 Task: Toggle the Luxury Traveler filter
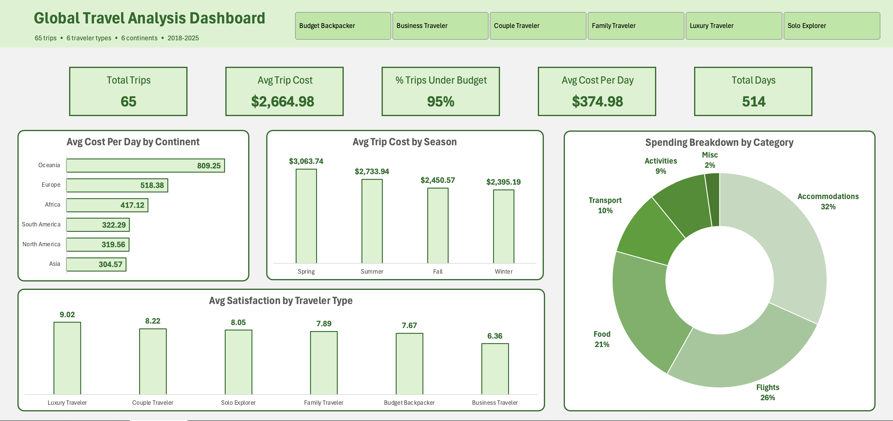coord(733,26)
